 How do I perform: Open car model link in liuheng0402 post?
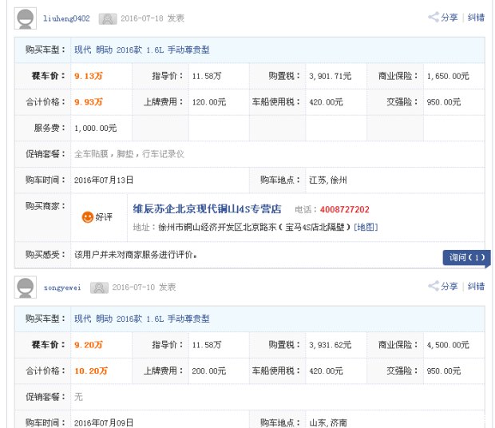coord(142,50)
